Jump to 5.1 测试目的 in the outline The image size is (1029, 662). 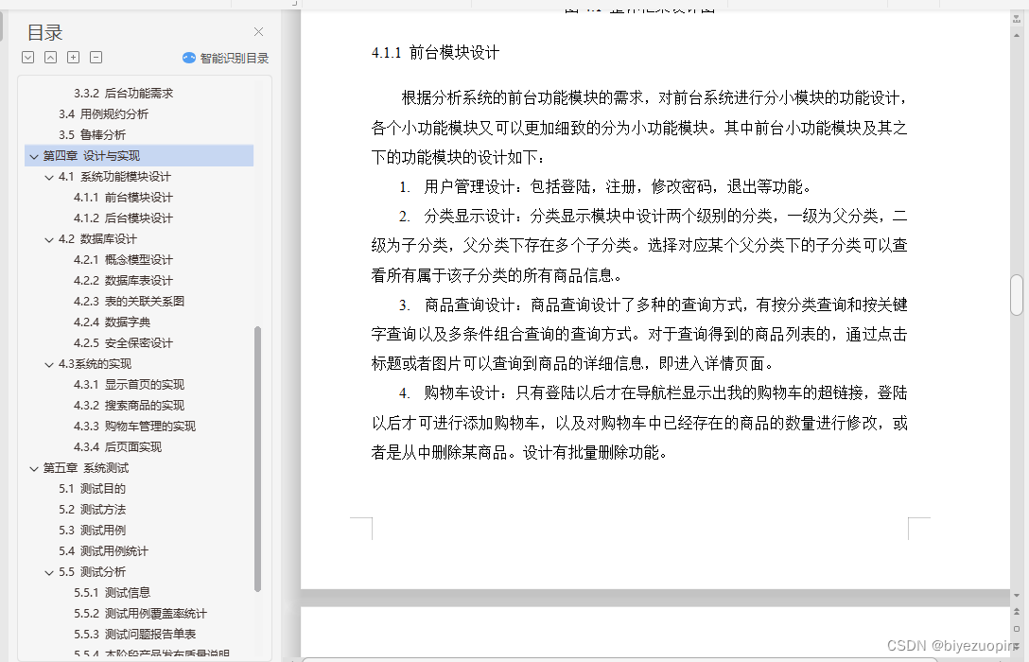(x=91, y=488)
